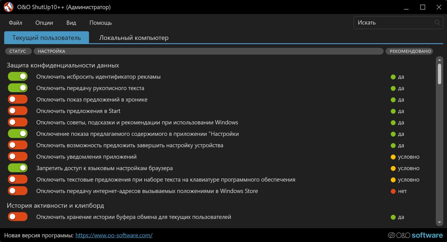Click the search magnifier icon
Screen dimensions: 447x242
tap(438, 23)
